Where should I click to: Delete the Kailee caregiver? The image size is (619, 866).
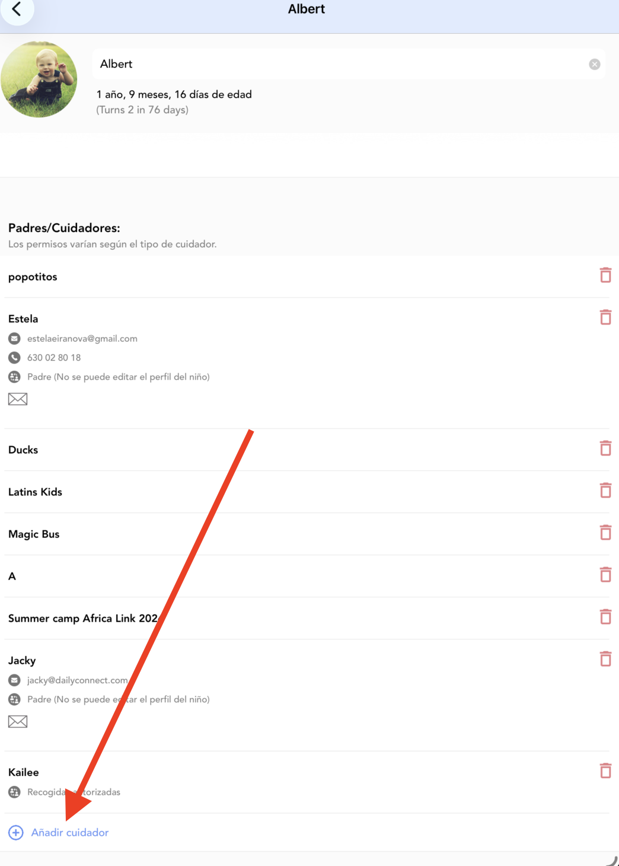pos(605,771)
